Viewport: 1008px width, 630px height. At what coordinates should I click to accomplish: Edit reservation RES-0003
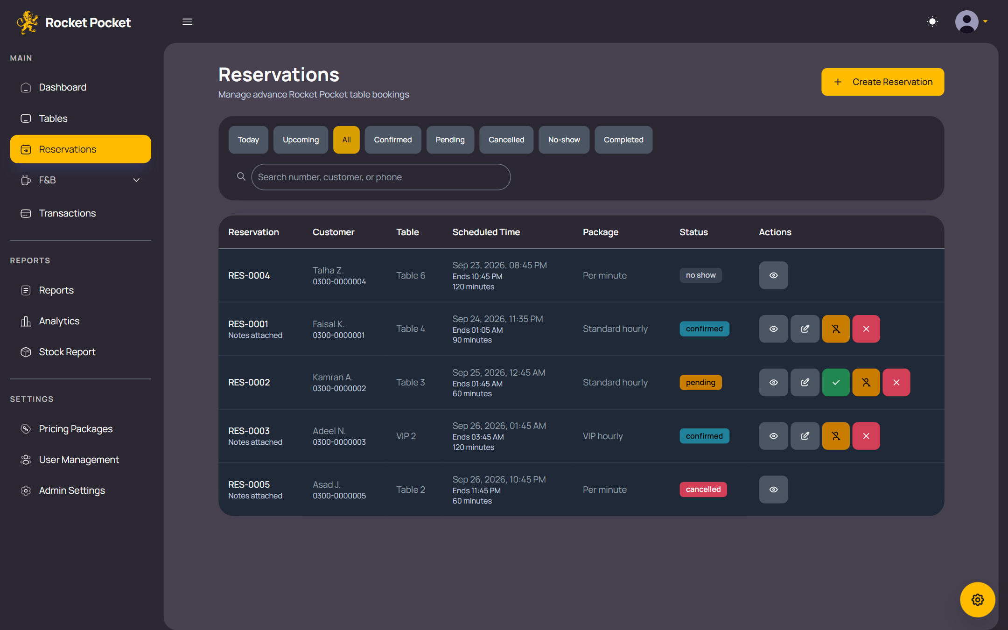click(805, 436)
